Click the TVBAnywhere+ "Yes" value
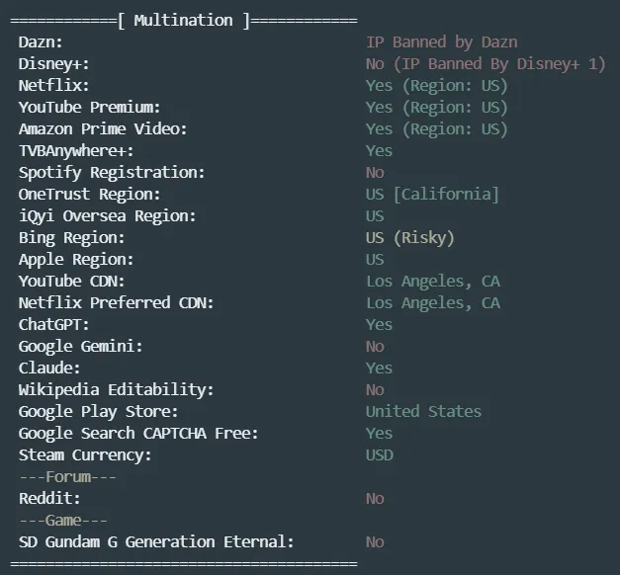The image size is (620, 575). pyautogui.click(x=379, y=151)
